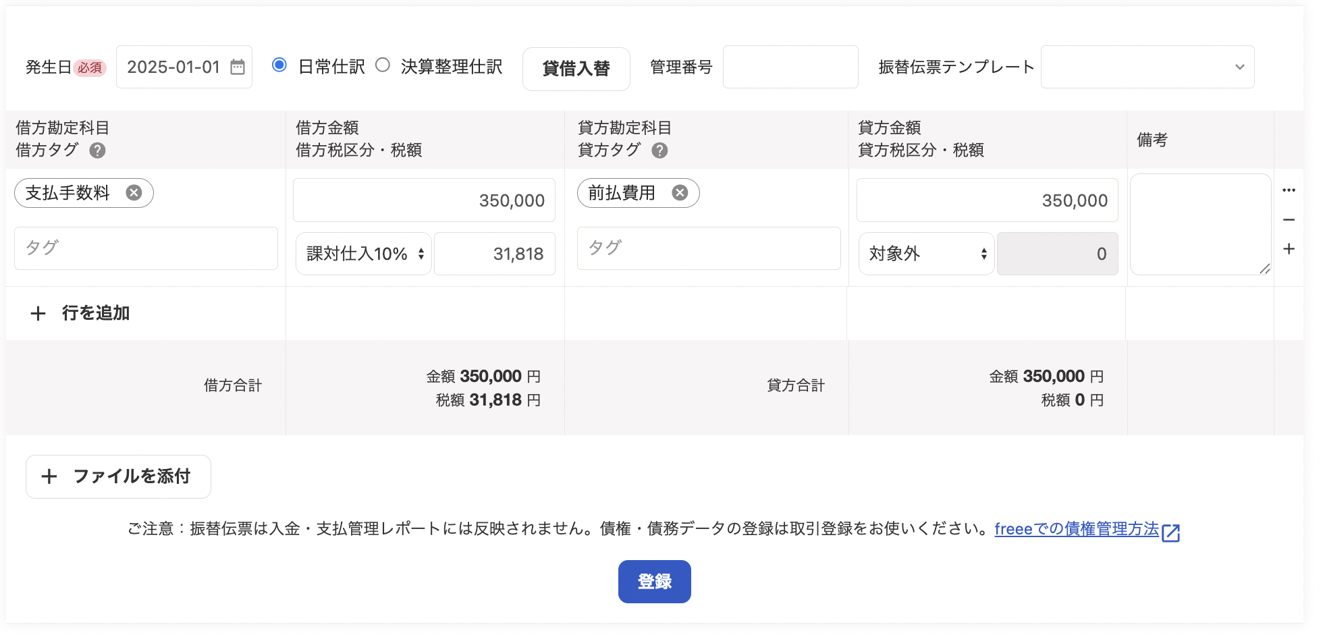Screen dimensions: 1323x637
Task: Remove the 前払費用 account chip
Action: pos(680,193)
